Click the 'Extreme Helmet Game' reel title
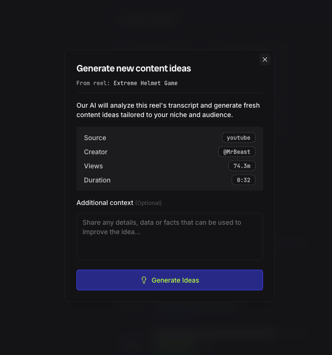Screen dimensions: 332x355 point(145,83)
